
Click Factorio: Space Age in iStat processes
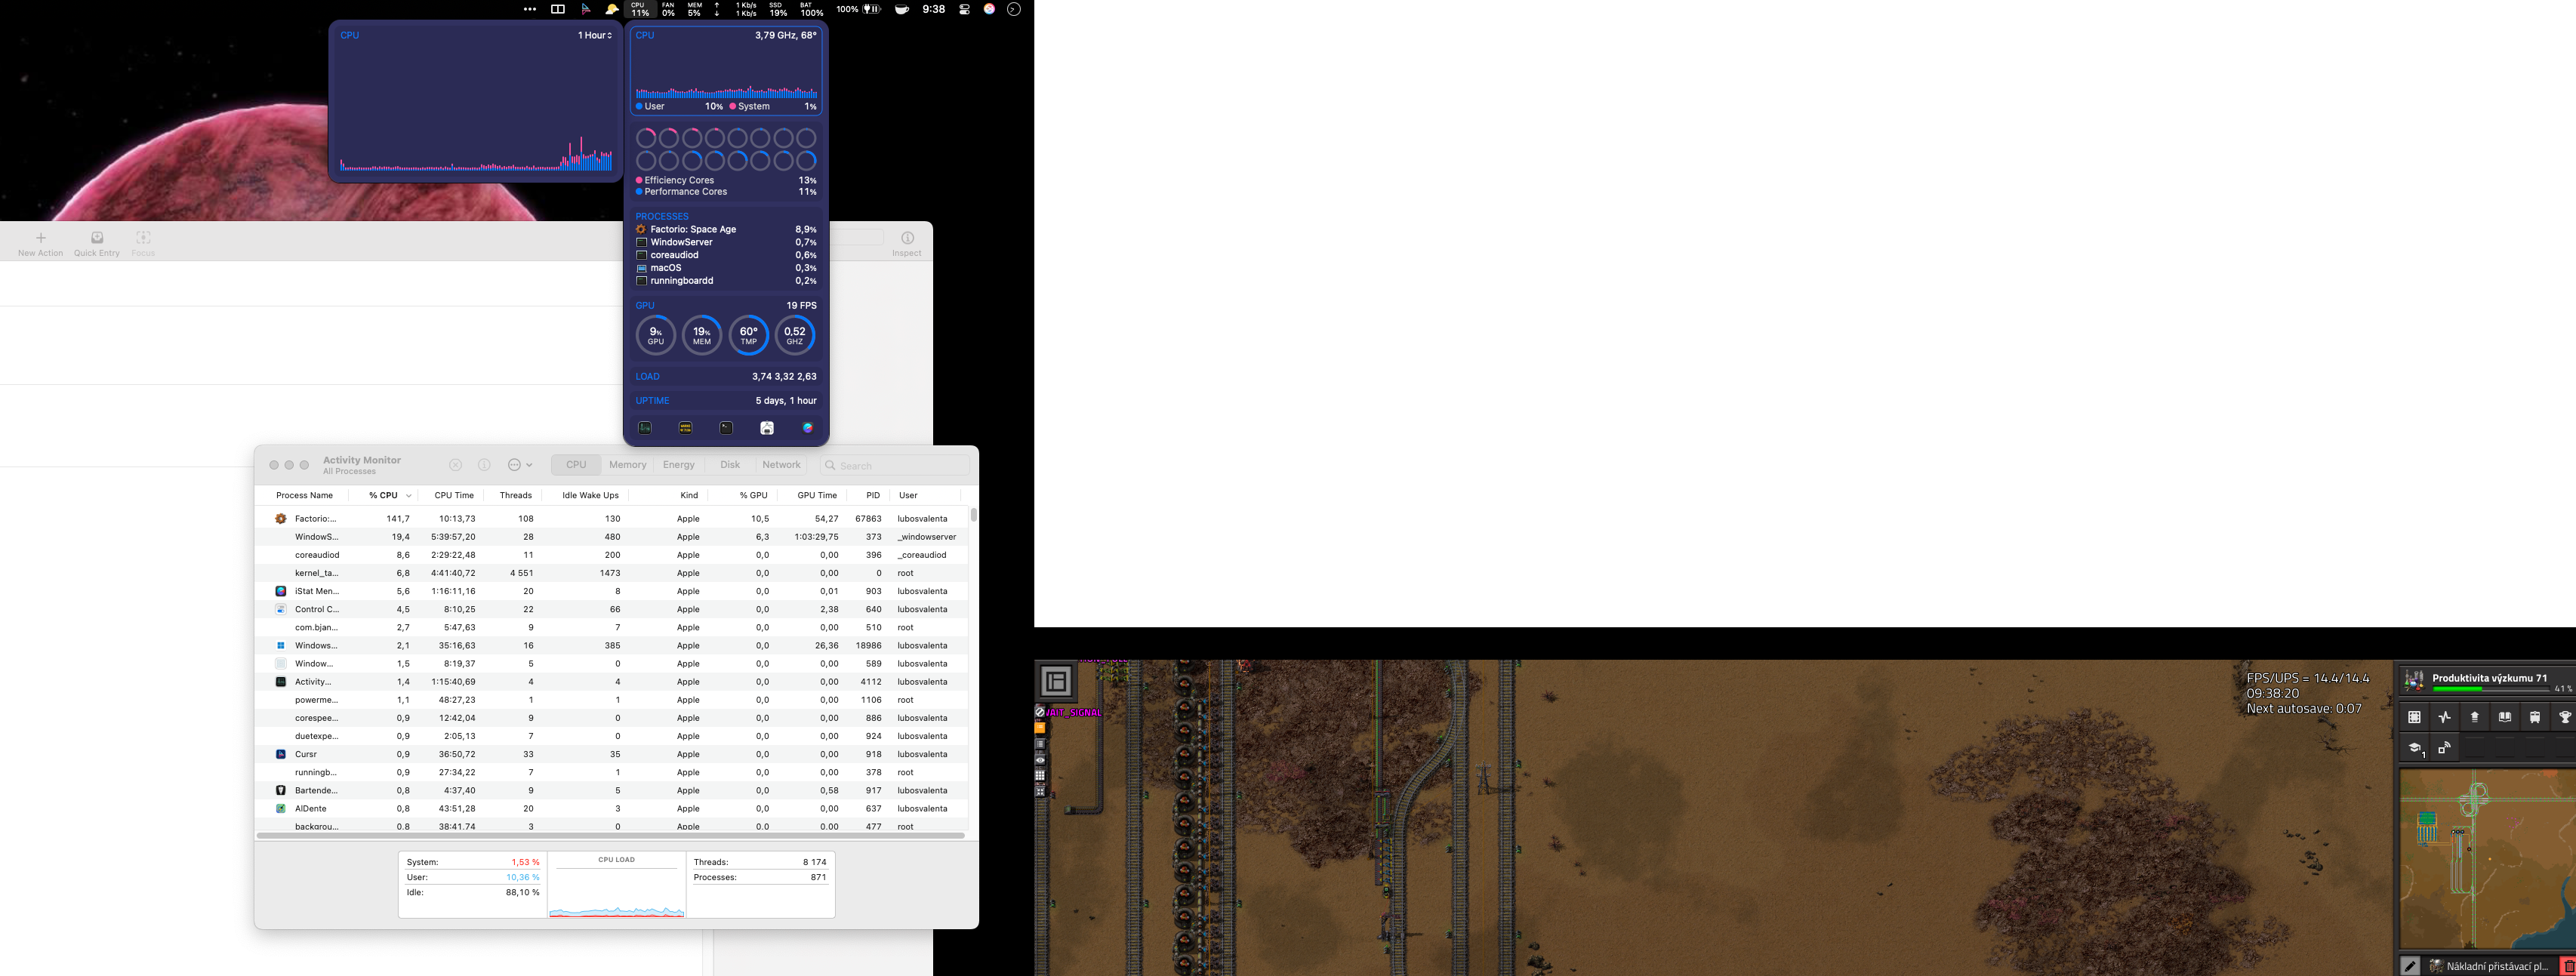pyautogui.click(x=726, y=229)
